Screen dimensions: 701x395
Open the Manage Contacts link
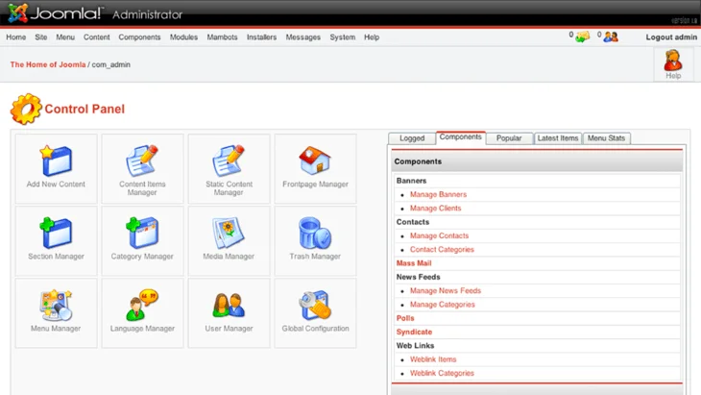(x=440, y=235)
